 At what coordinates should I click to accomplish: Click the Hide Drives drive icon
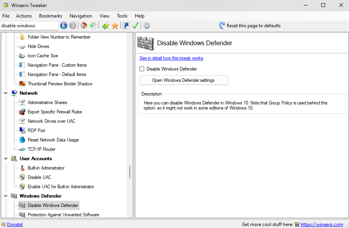22,47
